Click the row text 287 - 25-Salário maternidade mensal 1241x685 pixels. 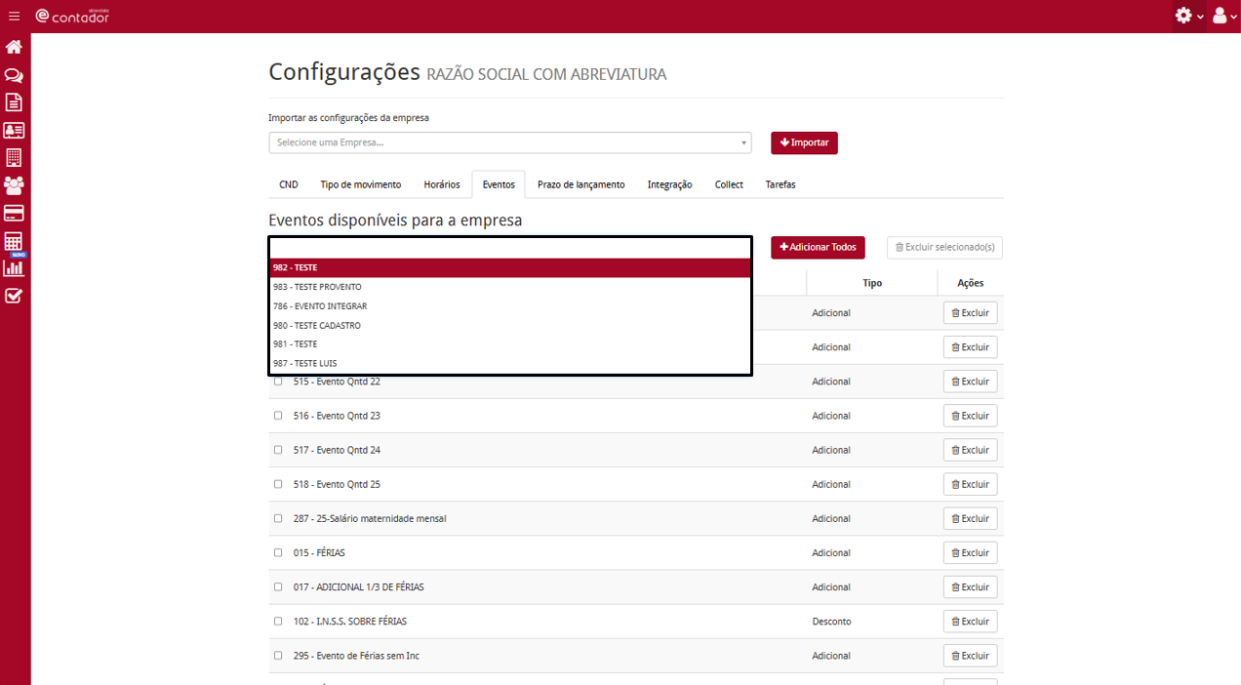coord(370,518)
